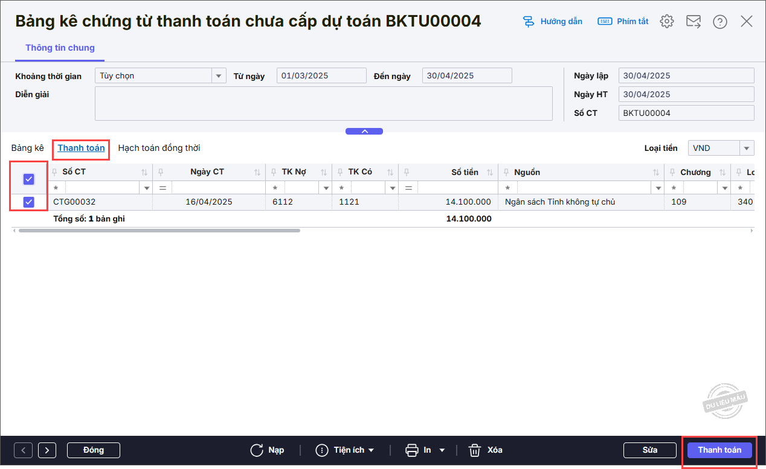
Task: Sort by the Ngày CT column
Action: coord(257,172)
